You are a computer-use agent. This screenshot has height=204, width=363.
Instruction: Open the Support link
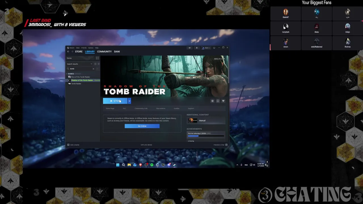pyautogui.click(x=191, y=109)
